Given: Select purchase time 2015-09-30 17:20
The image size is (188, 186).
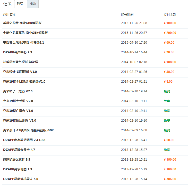Looking at the screenshot, I should [x=134, y=43].
